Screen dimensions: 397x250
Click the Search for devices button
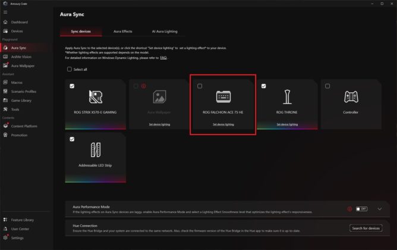click(x=366, y=228)
